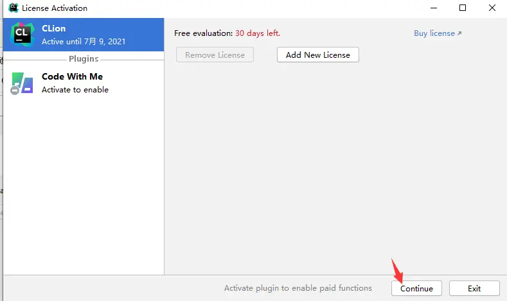The width and height of the screenshot is (507, 301).
Task: Click the 'Plugins' section header
Action: [84, 59]
